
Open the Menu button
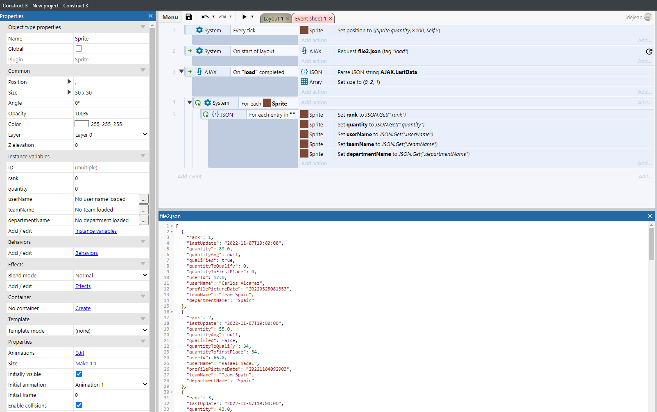[x=170, y=17]
